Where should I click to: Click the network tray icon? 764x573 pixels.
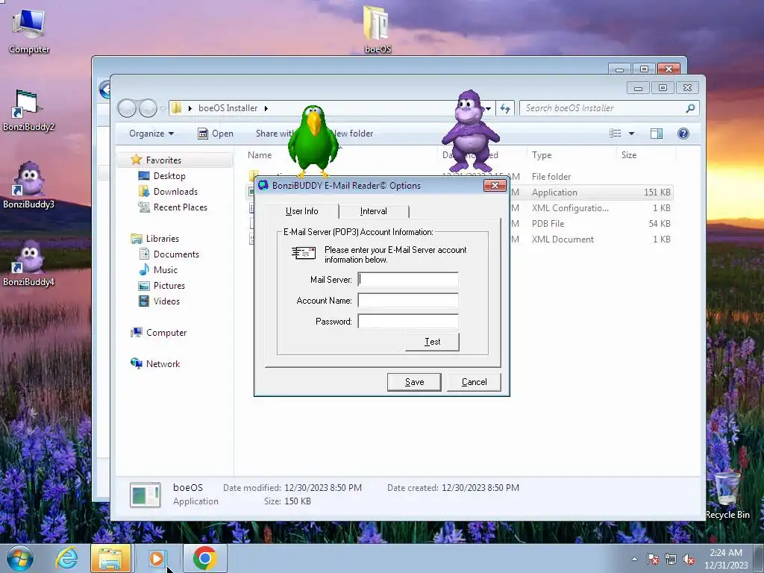tap(671, 560)
